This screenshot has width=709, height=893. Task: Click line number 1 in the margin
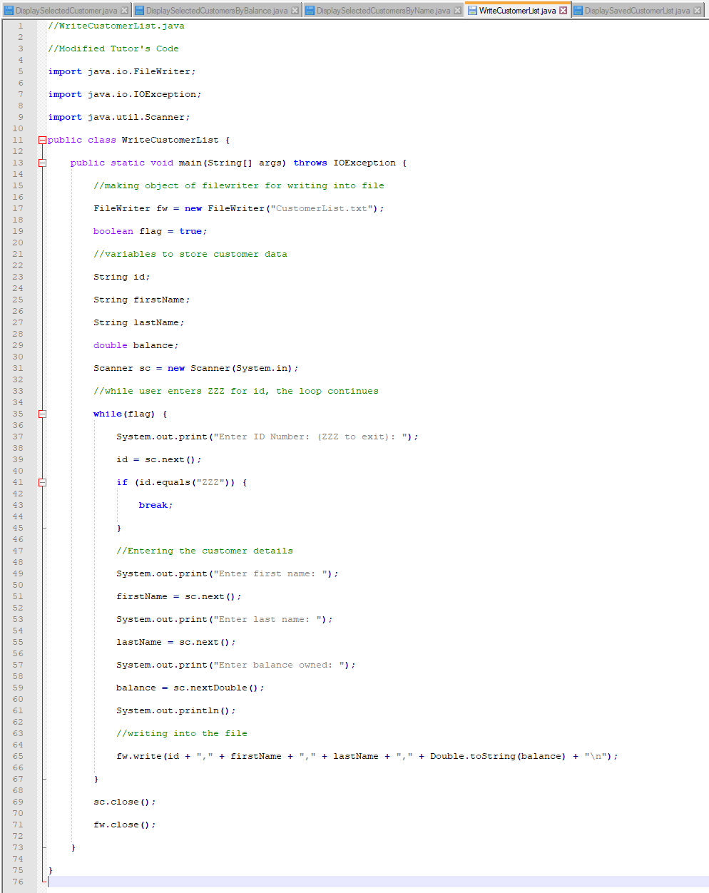coord(20,26)
